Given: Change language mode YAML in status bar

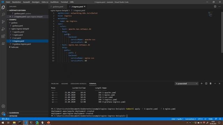Looking at the screenshot, I should (210, 119).
